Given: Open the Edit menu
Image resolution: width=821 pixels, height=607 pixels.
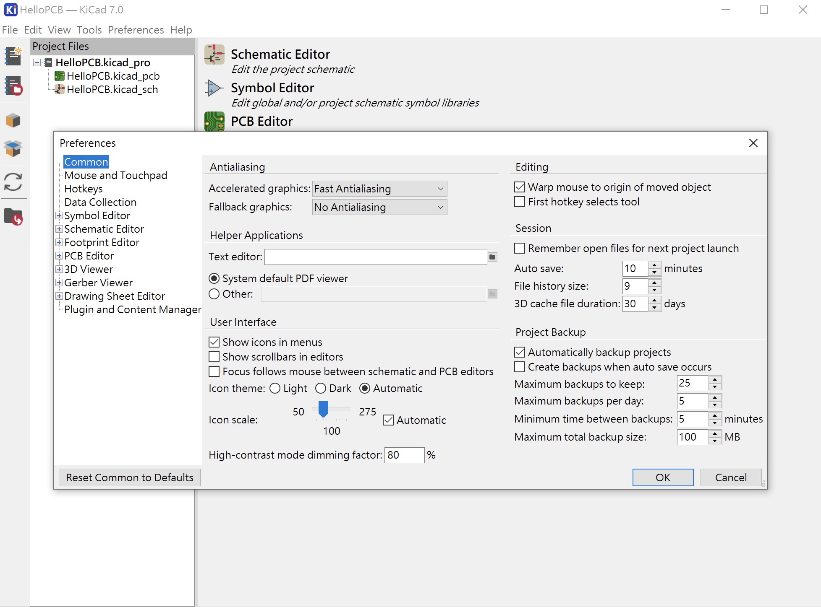Looking at the screenshot, I should coord(33,30).
